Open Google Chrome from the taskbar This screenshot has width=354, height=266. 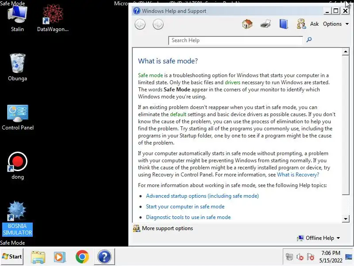pyautogui.click(x=82, y=257)
